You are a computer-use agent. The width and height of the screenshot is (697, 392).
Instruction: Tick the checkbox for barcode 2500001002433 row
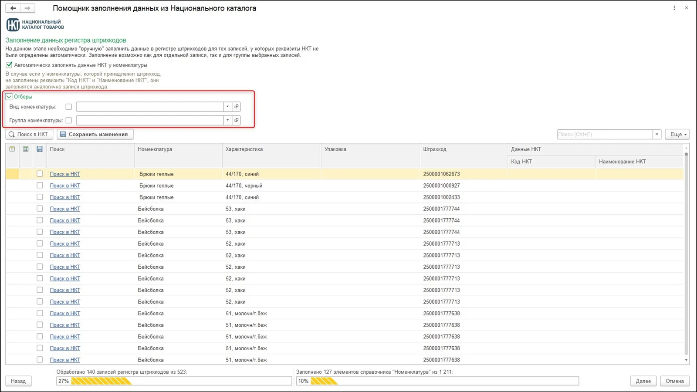click(40, 197)
